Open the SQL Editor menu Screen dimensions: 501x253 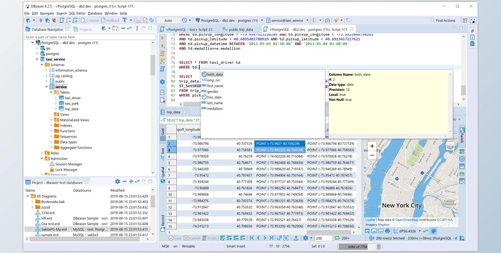coord(77,13)
